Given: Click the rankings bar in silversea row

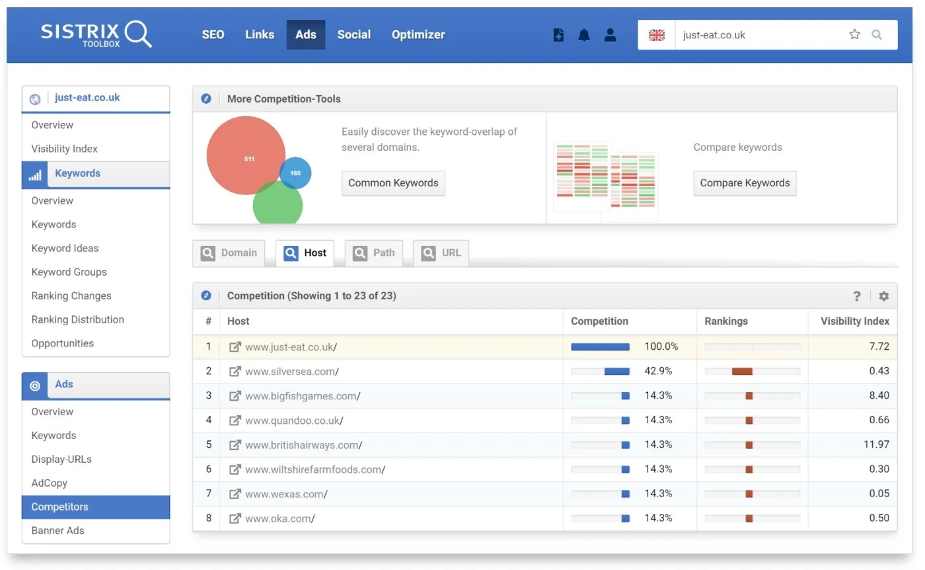Looking at the screenshot, I should point(752,372).
